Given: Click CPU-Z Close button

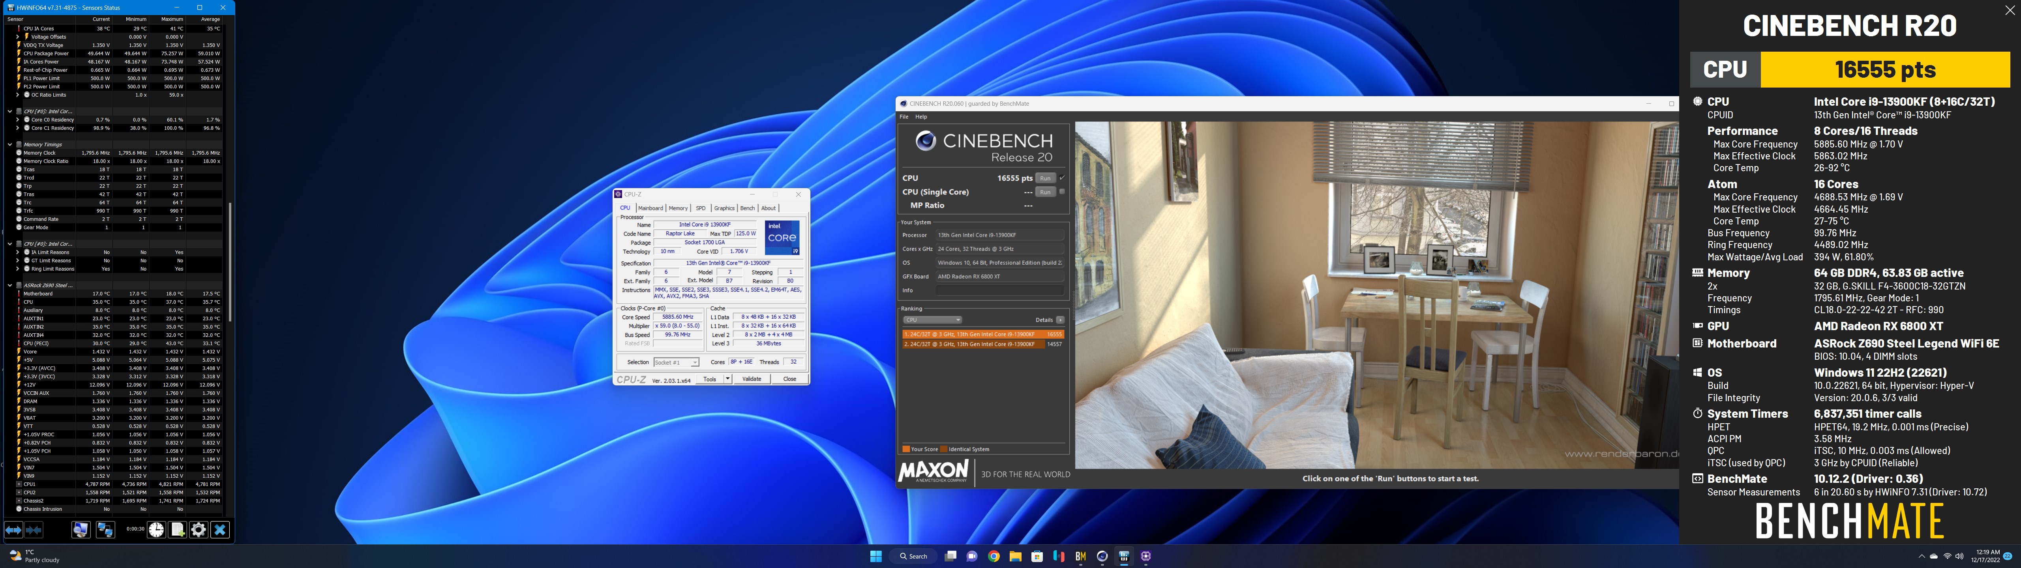Looking at the screenshot, I should click(x=789, y=379).
